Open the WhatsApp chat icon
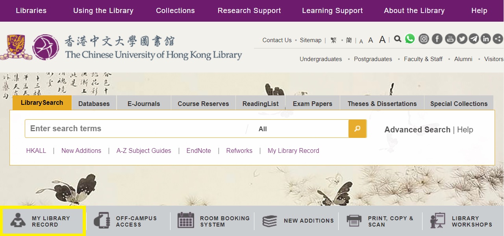The image size is (504, 236). (x=410, y=39)
